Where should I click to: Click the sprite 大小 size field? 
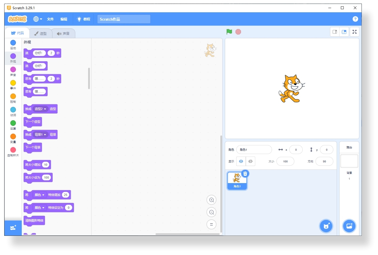285,161
